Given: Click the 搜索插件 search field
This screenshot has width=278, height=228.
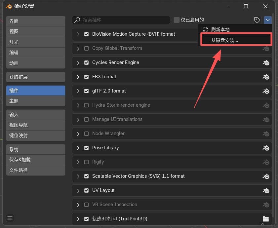Looking at the screenshot, I should pos(121,20).
